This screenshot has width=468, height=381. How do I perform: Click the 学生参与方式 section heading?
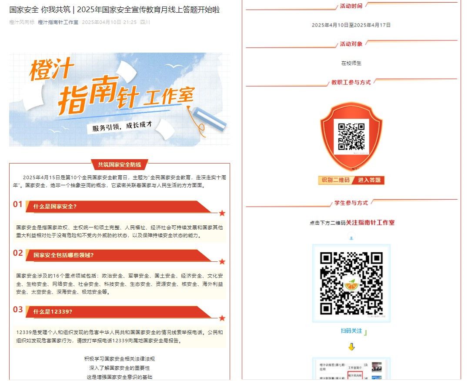pos(351,203)
